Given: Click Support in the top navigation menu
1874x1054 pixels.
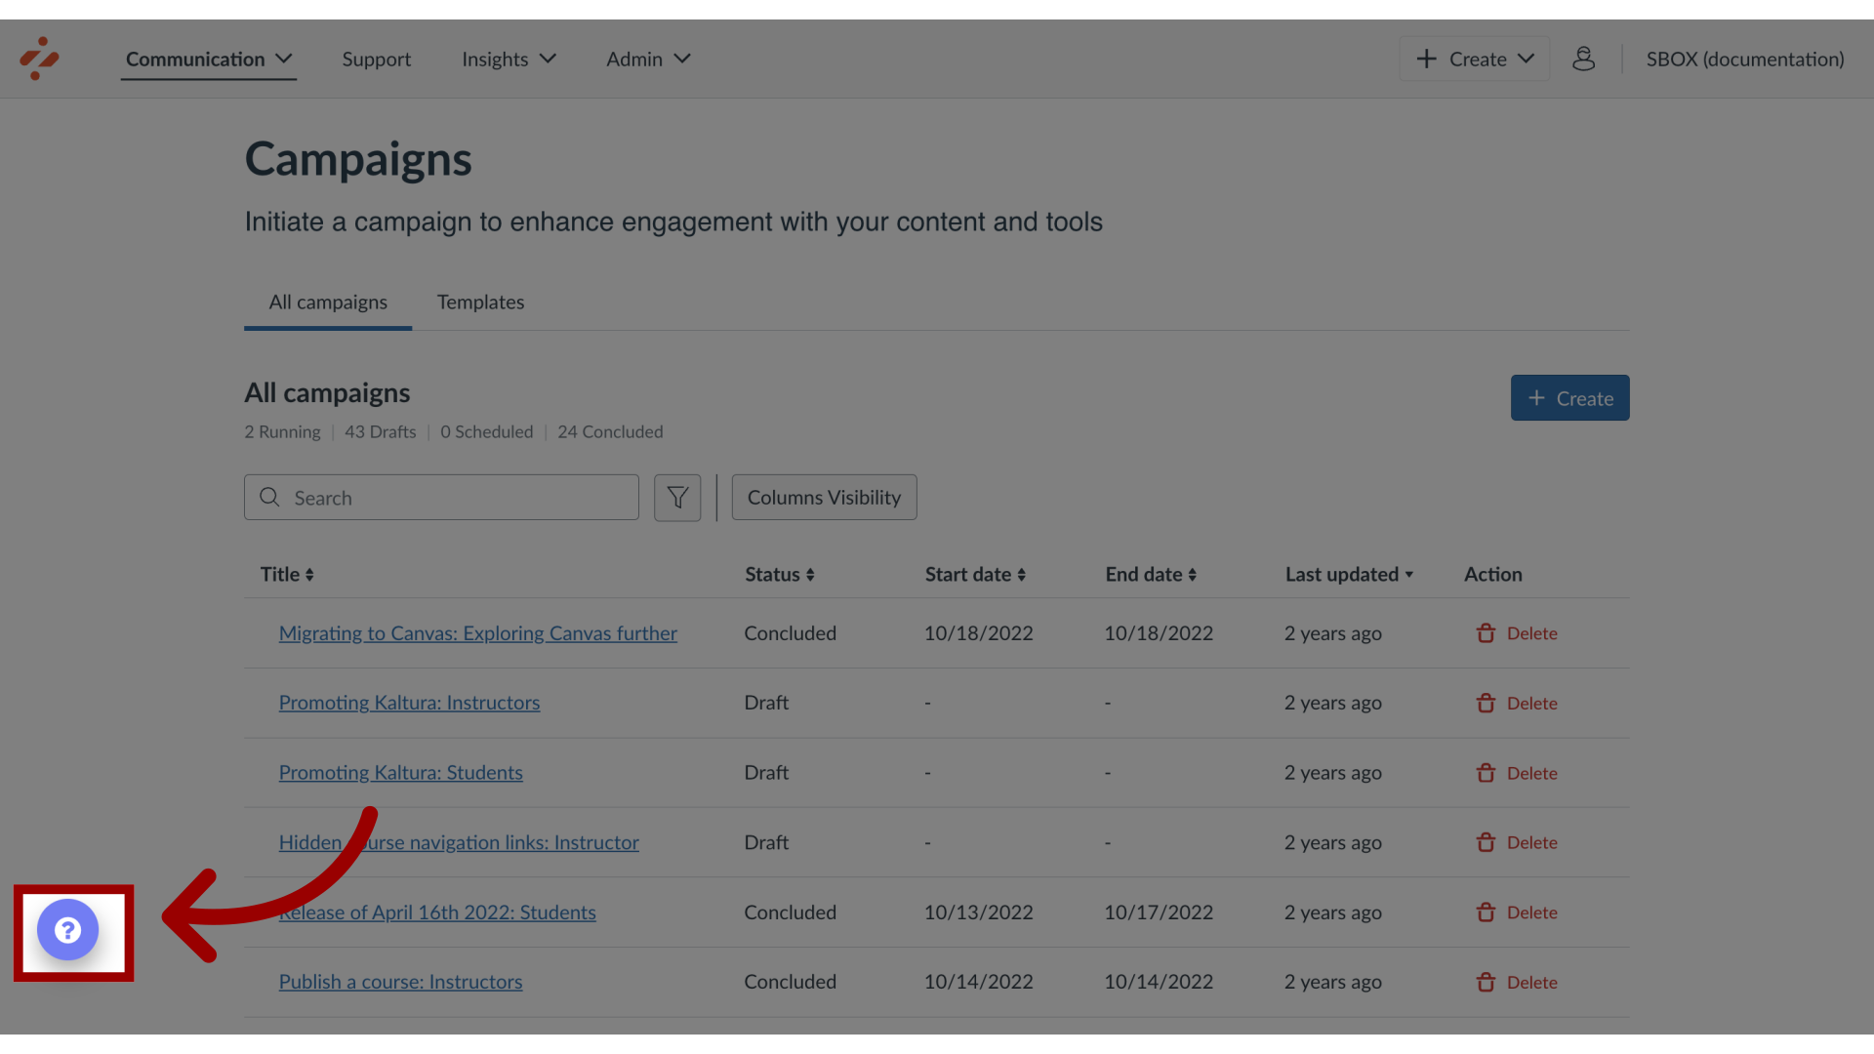Looking at the screenshot, I should pos(376,58).
